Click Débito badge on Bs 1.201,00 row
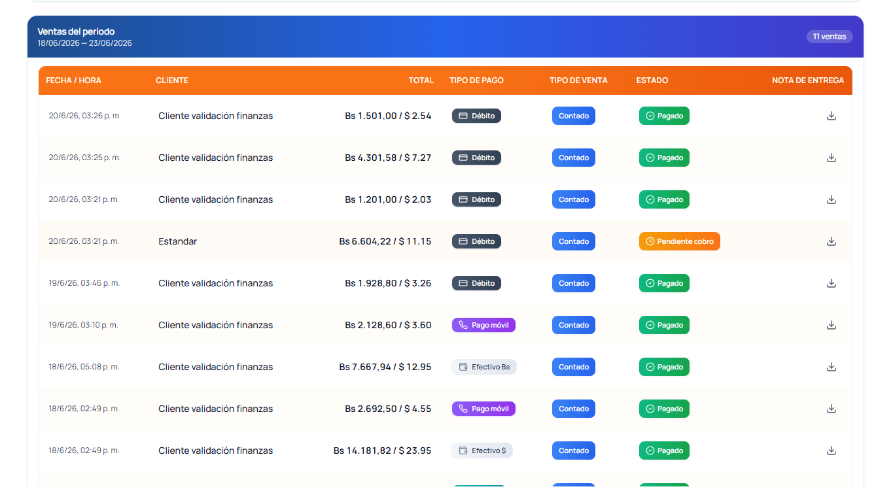This screenshot has height=493, width=876. point(476,199)
